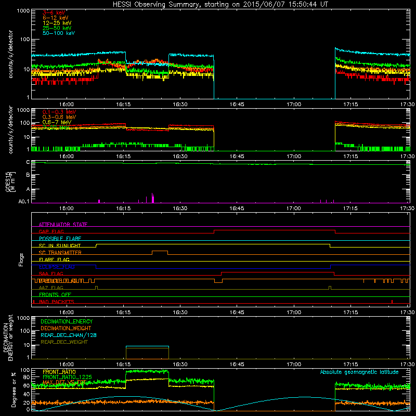Click the 16:00 tick label under decimation panel
The height and width of the screenshot is (416, 416).
(67, 365)
